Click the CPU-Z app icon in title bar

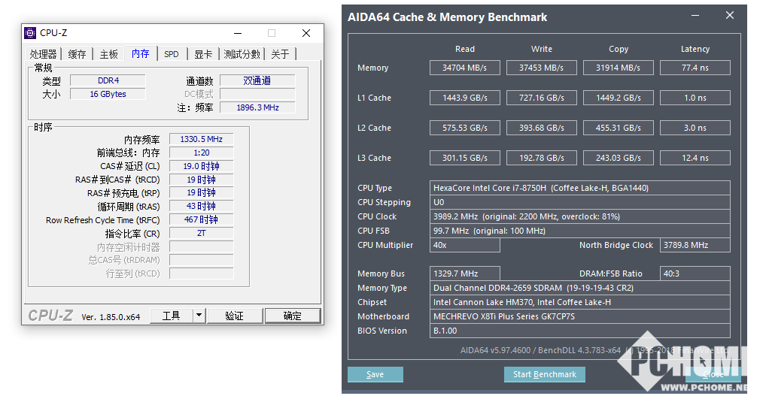(30, 33)
